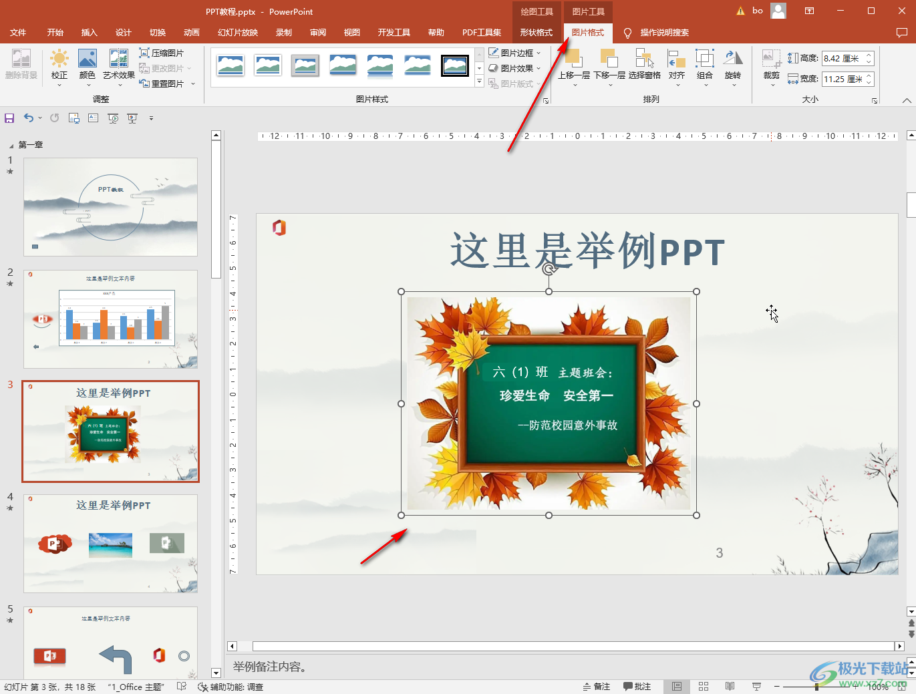
Task: Open the Selection Pane (选择窗格)
Action: click(644, 58)
